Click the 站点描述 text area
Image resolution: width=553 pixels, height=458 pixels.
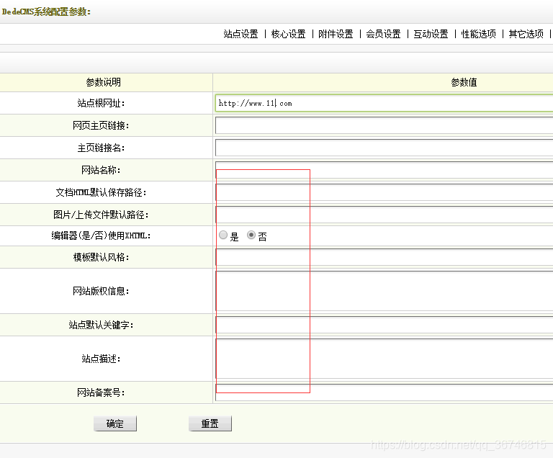[384, 359]
